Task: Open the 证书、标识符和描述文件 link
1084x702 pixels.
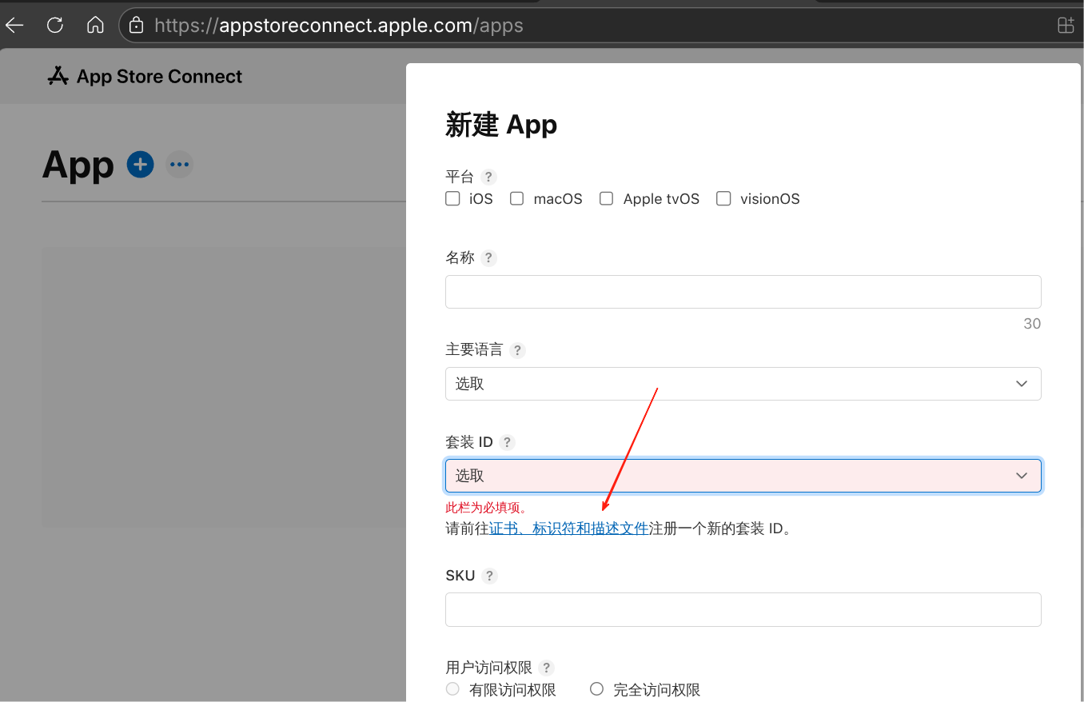Action: tap(568, 528)
